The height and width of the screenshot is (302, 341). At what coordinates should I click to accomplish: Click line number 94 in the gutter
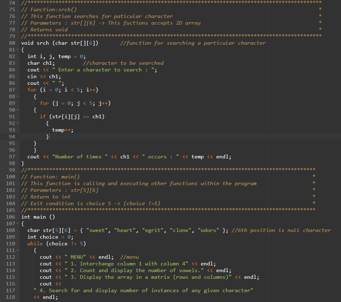point(12,137)
